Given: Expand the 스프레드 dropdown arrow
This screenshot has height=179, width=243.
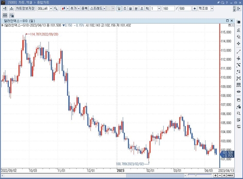Looking at the screenshot, I should tap(104, 8).
